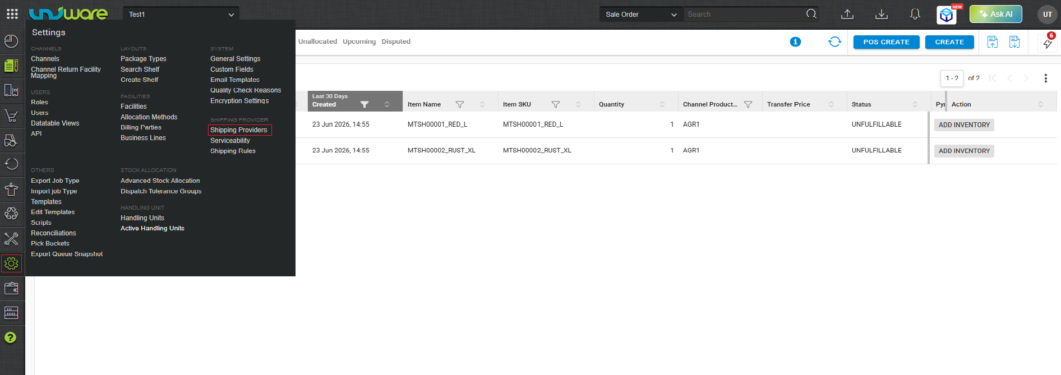Screen dimensions: 1061x375
Task: Click the Created date filter funnel
Action: point(365,104)
